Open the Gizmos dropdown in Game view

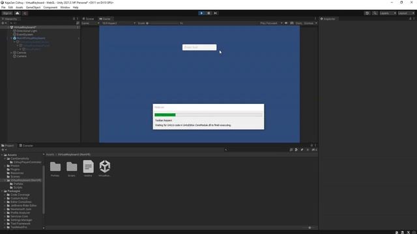point(310,23)
